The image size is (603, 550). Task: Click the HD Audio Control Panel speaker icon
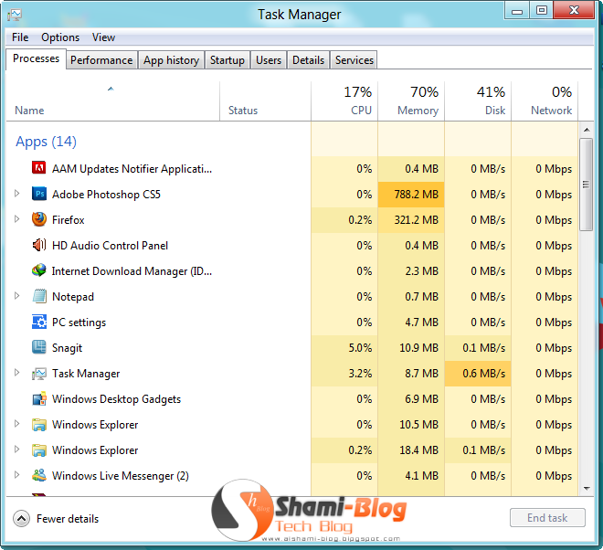click(x=39, y=245)
